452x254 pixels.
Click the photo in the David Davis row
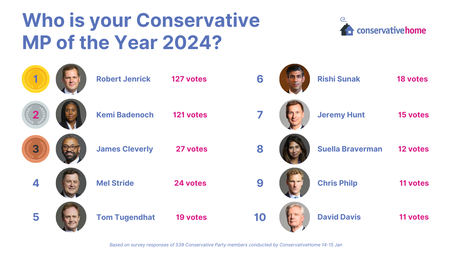pos(294,217)
